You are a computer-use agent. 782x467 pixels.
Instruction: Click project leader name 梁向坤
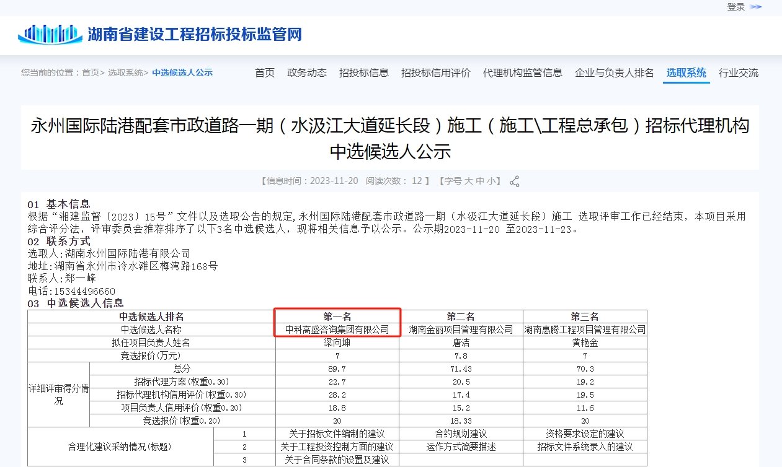click(x=337, y=343)
